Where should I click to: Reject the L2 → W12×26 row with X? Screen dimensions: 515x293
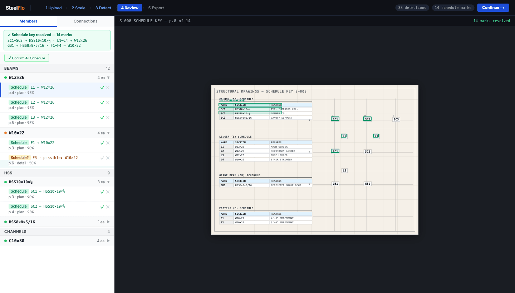[108, 103]
